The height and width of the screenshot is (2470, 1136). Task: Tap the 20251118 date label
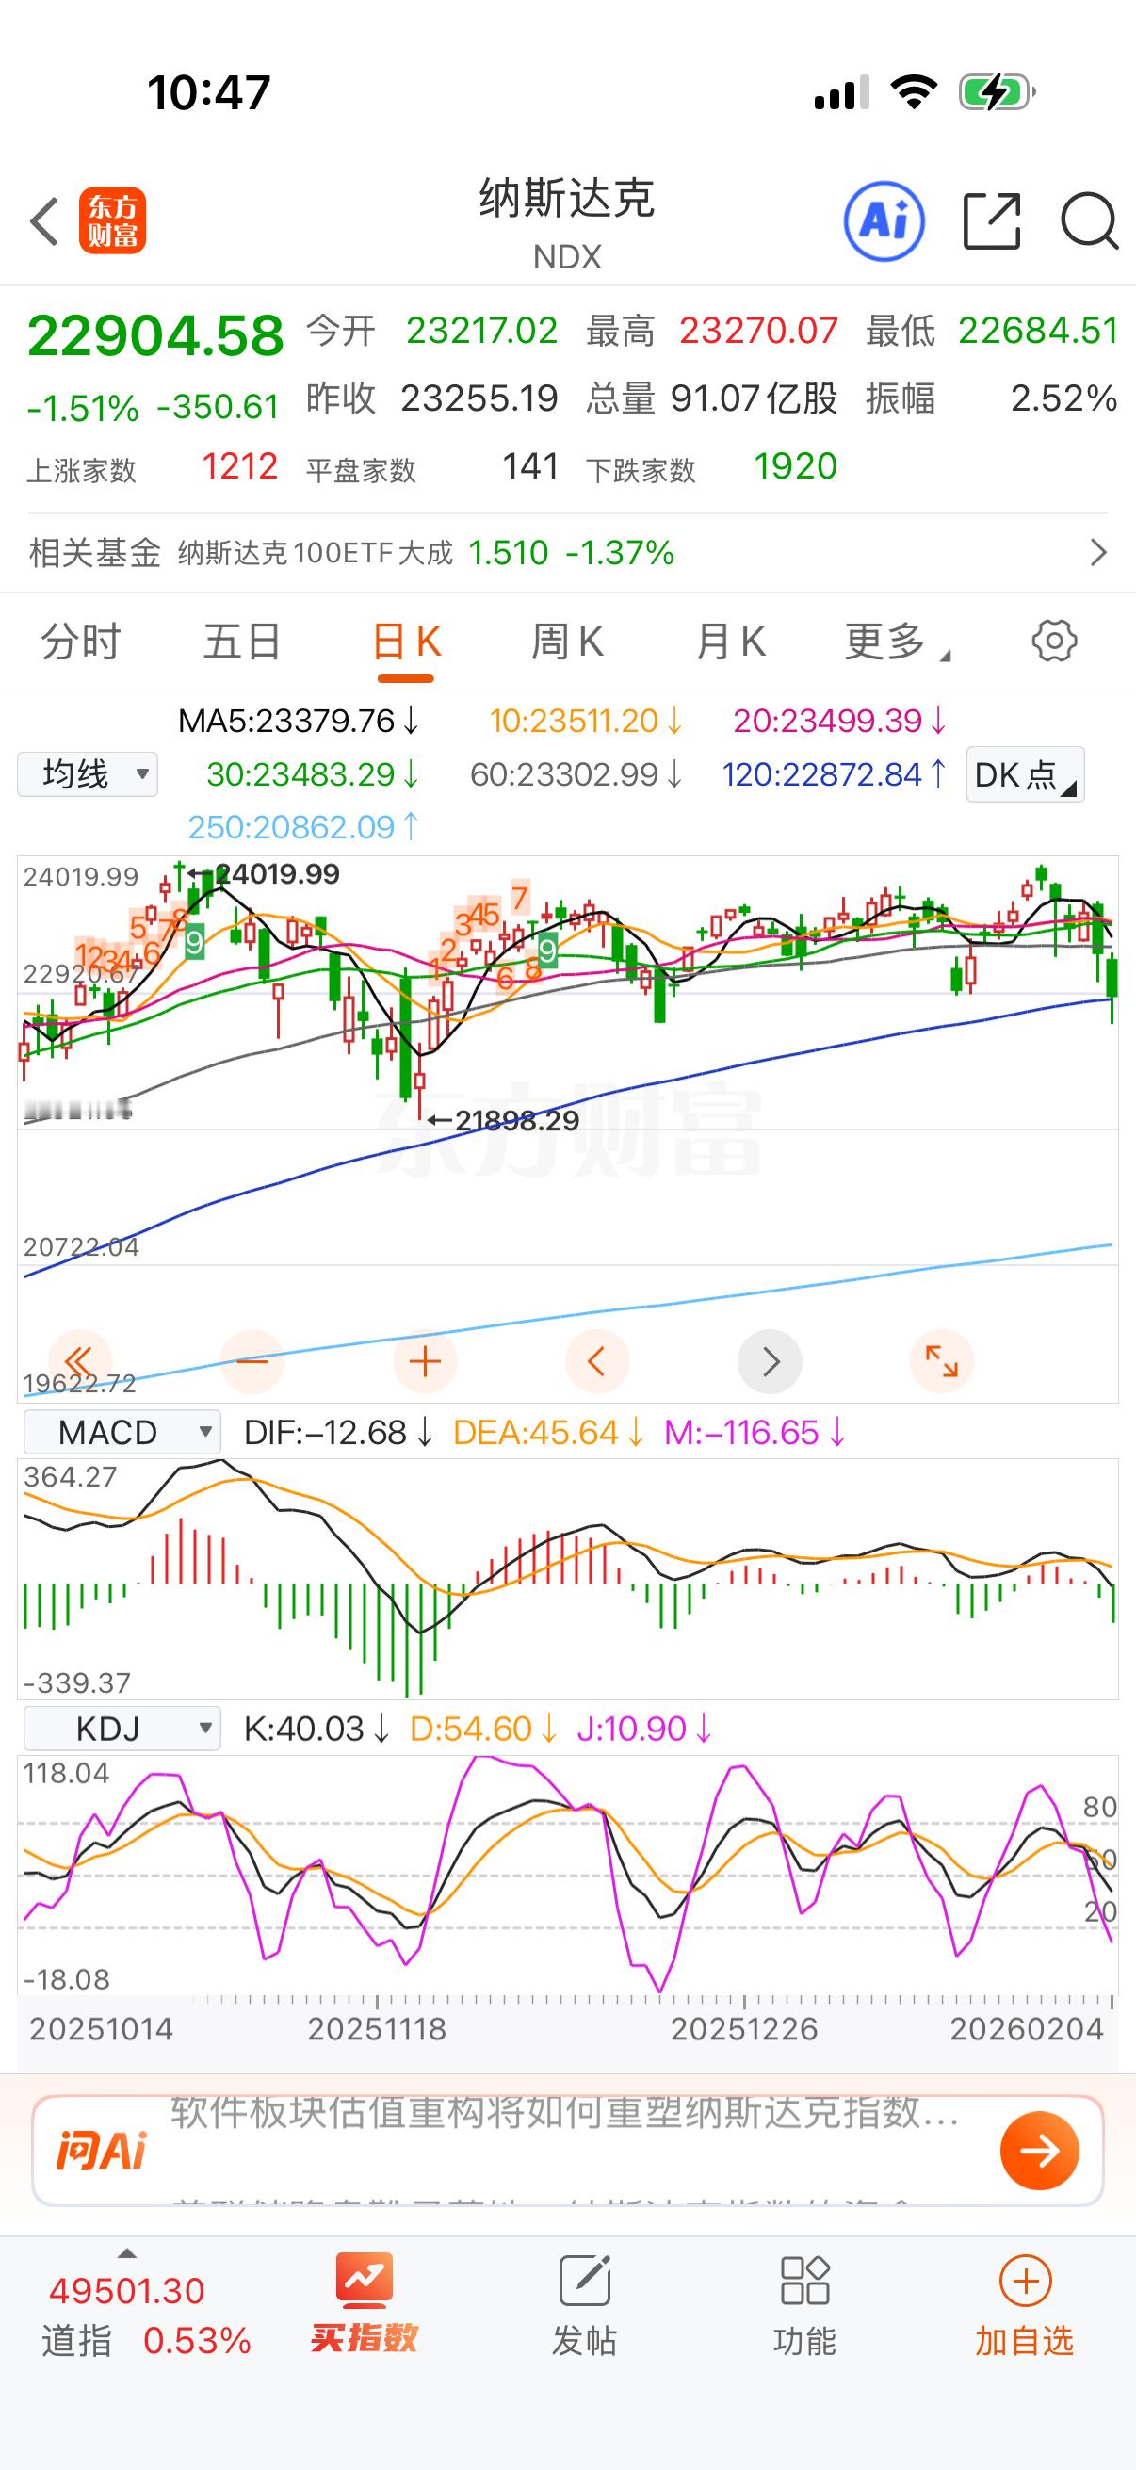377,2029
